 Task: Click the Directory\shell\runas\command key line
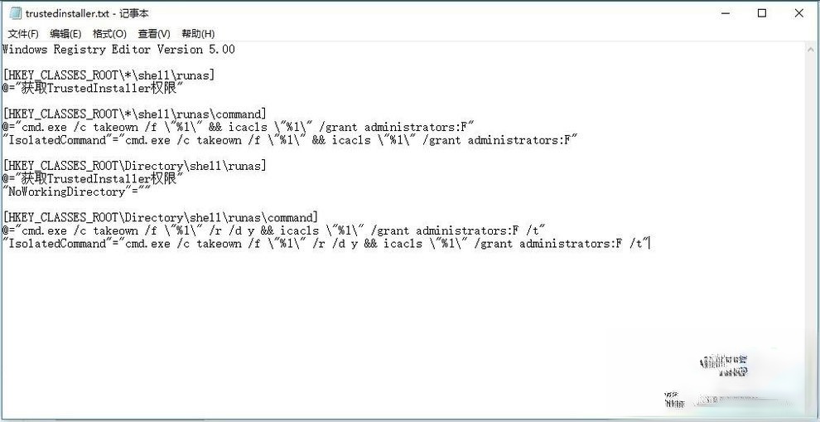click(160, 218)
